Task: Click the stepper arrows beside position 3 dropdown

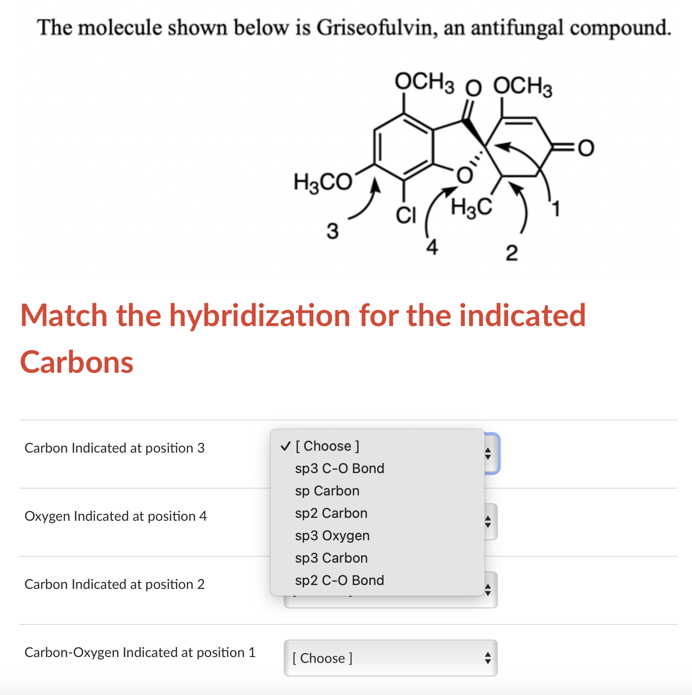Action: click(488, 453)
